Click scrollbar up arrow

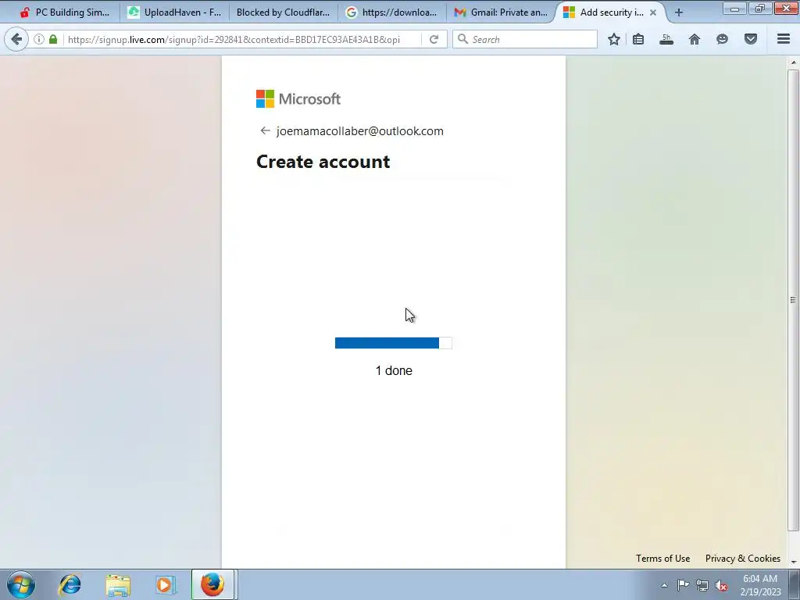click(x=793, y=62)
